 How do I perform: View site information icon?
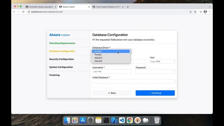(x=29, y=12)
